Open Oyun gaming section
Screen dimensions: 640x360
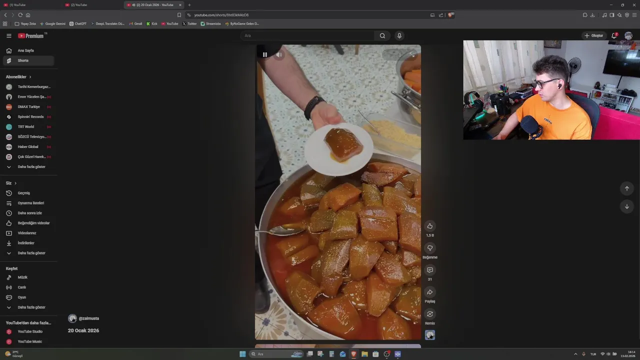coord(28,297)
